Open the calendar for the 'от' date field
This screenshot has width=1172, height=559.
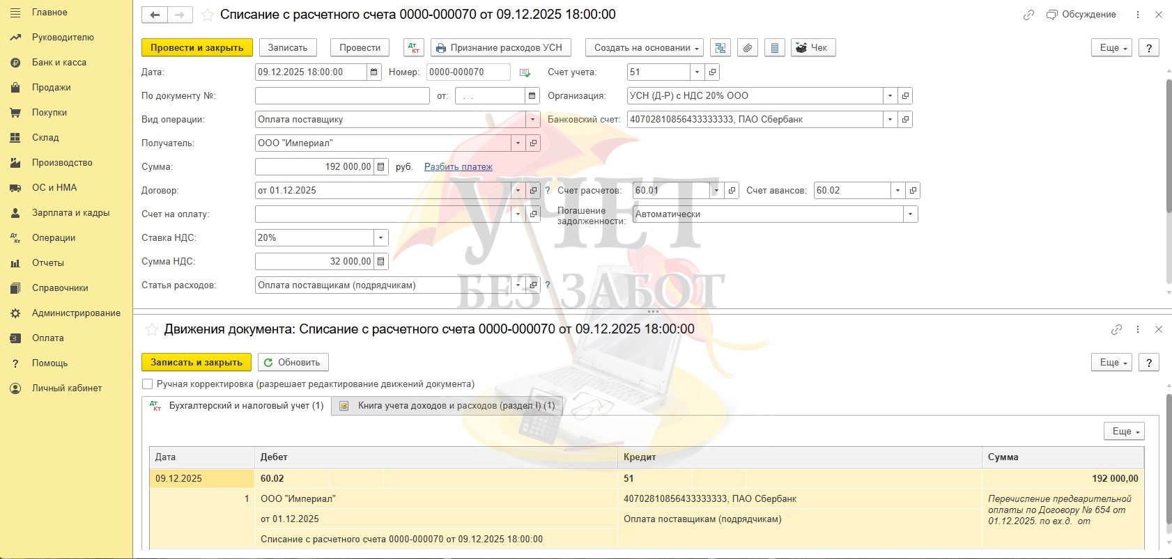click(x=532, y=95)
